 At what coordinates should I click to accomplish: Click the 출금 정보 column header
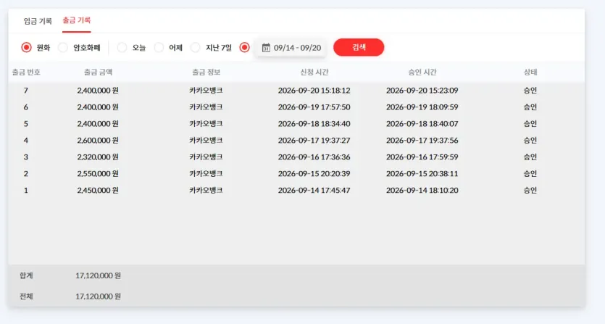206,72
